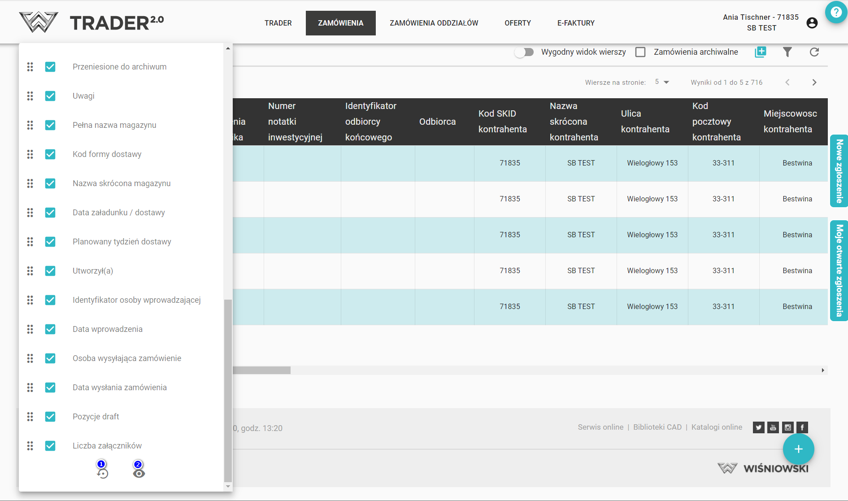The width and height of the screenshot is (848, 501).
Task: Click the eye visibility icon in panel
Action: 139,473
